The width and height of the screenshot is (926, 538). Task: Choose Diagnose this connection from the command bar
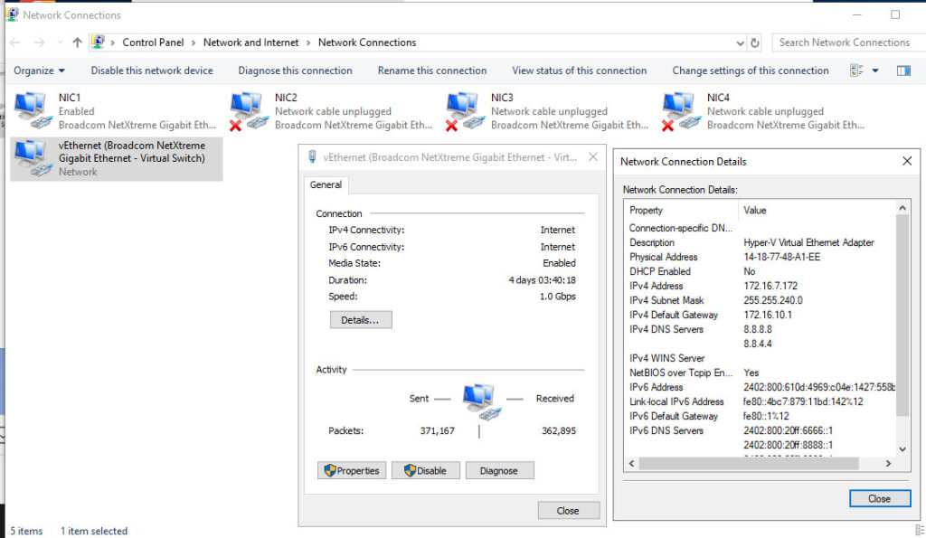pos(295,70)
